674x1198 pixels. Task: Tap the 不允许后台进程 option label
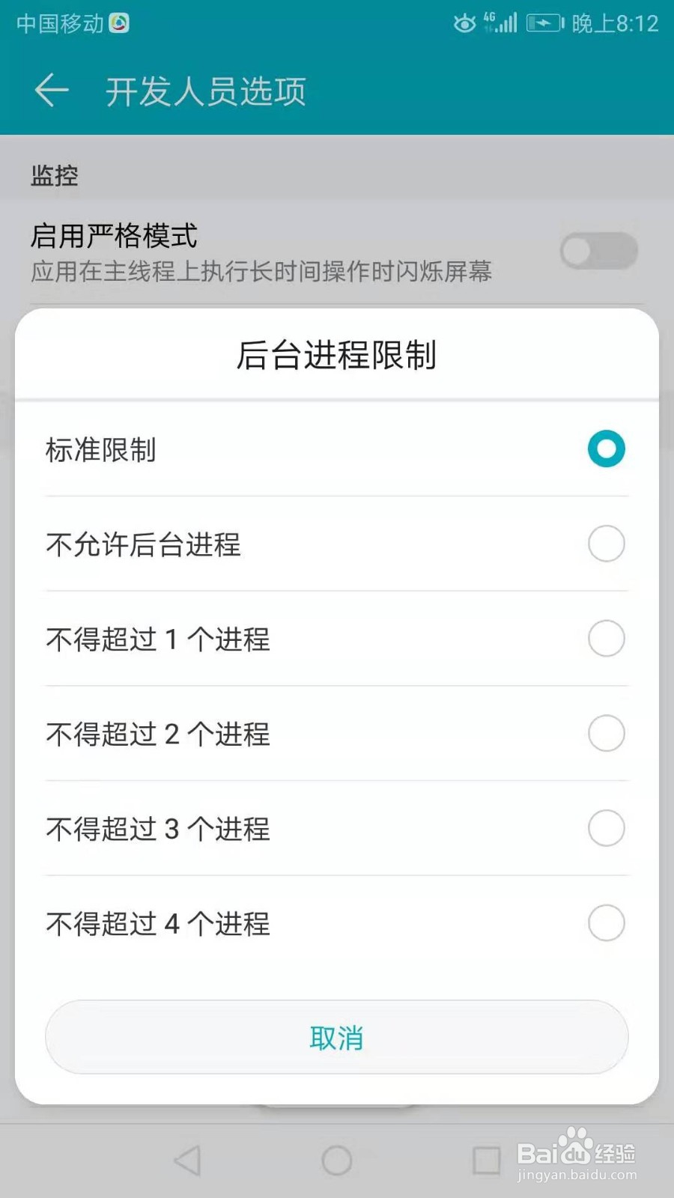(143, 544)
